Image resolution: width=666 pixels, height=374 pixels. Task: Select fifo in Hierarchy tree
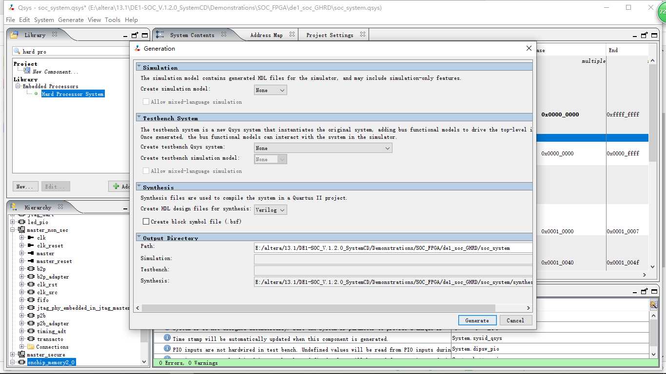click(42, 300)
